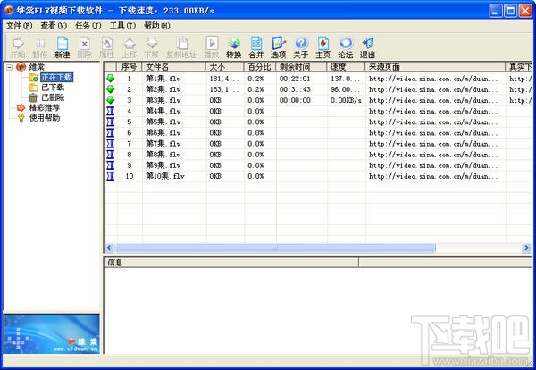Click remaining time 00:22:01

295,79
